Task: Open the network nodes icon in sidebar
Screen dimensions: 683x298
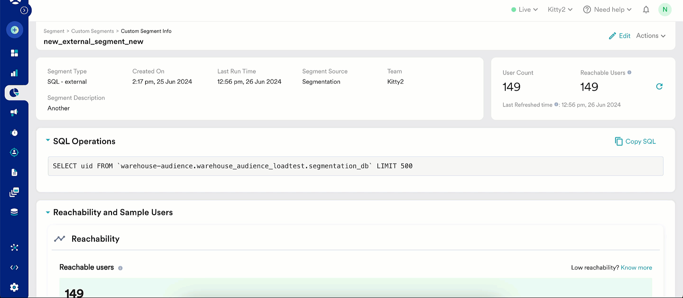Action: (14, 248)
